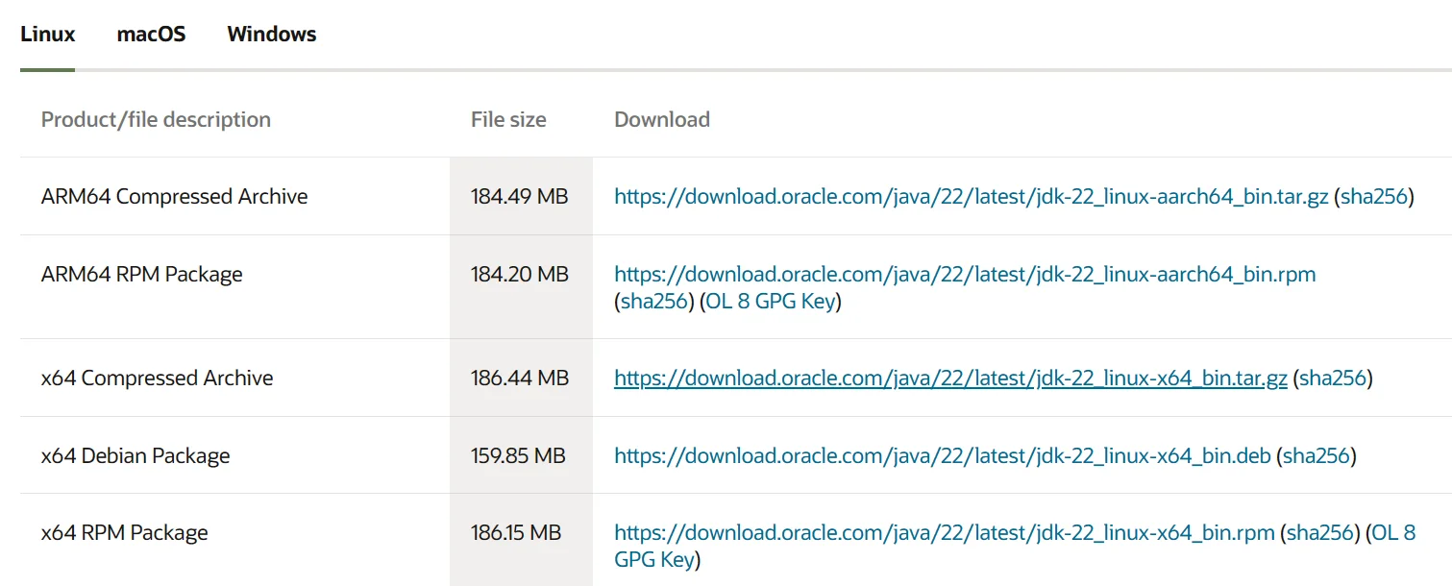The height and width of the screenshot is (586, 1452).
Task: Download the ARM64 RPM Package link
Action: (x=965, y=275)
